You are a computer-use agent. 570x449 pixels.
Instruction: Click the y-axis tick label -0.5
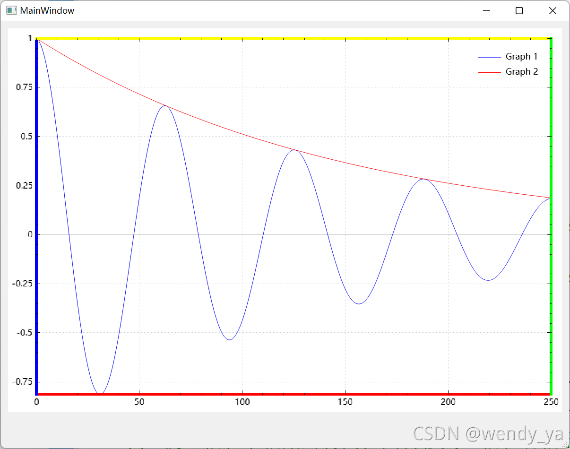[x=25, y=333]
